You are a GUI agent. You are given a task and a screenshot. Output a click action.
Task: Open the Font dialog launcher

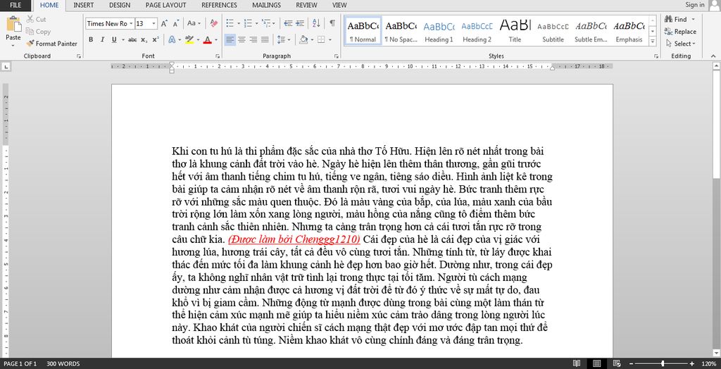pyautogui.click(x=218, y=56)
